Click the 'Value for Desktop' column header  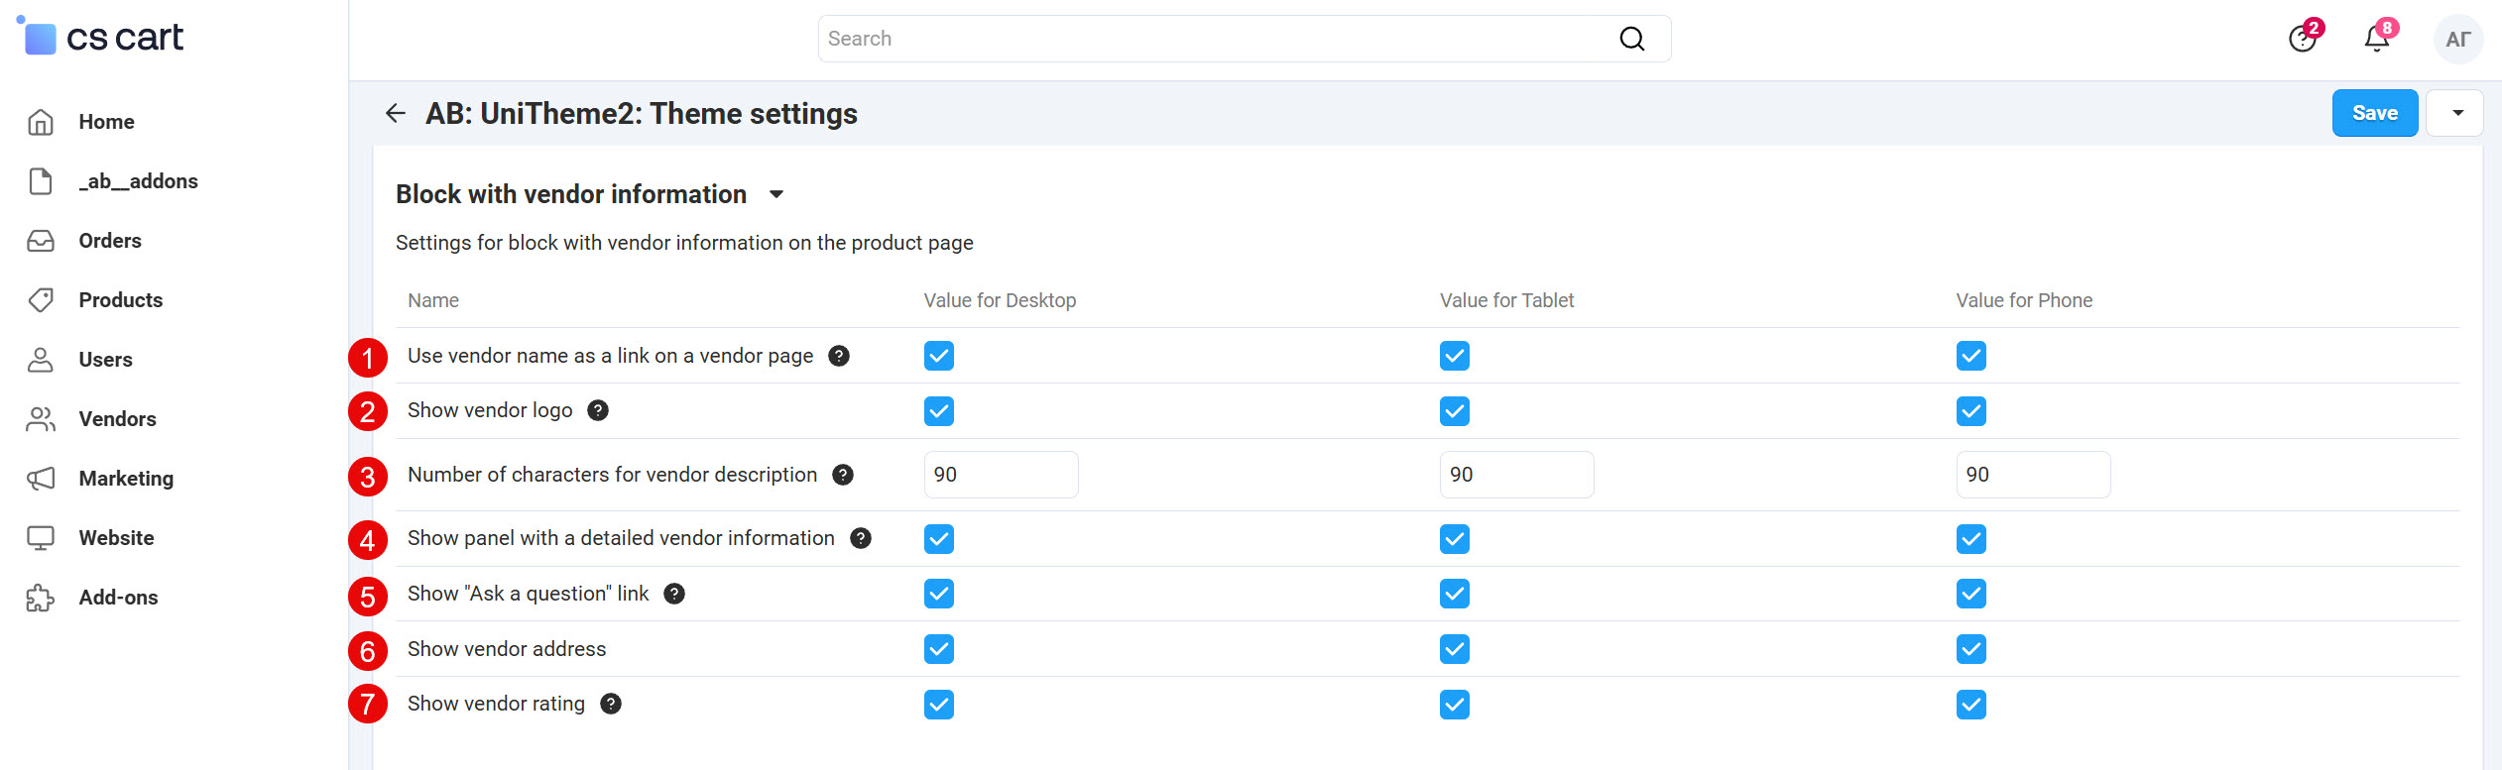coord(1000,300)
